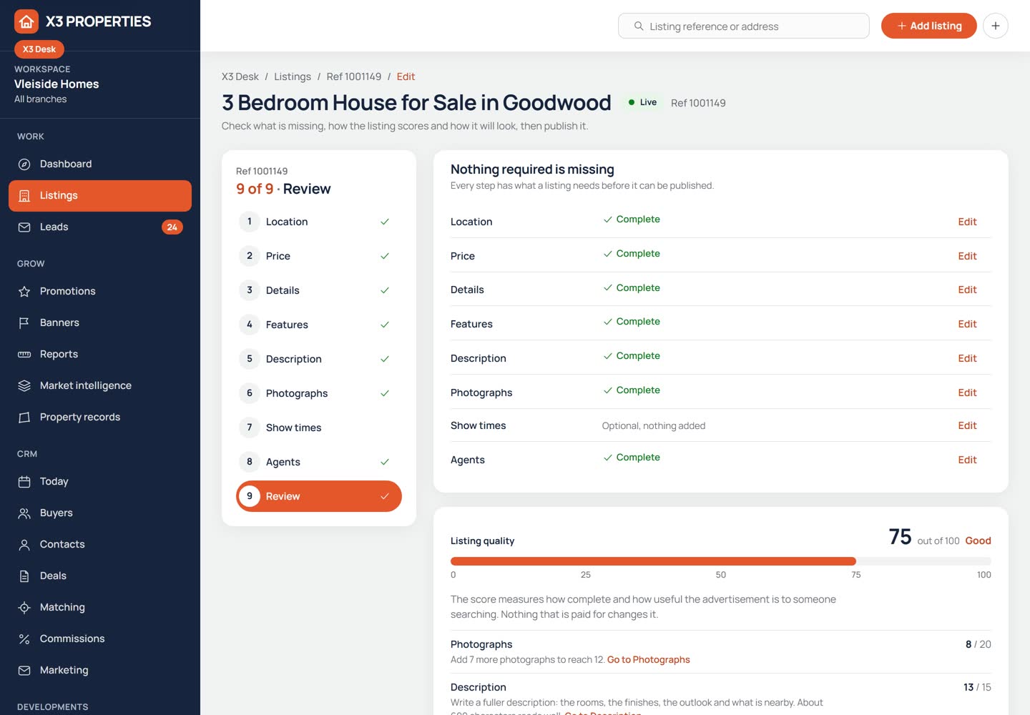This screenshot has width=1030, height=715.
Task: Click the Market intelligence layers icon
Action: 24,386
